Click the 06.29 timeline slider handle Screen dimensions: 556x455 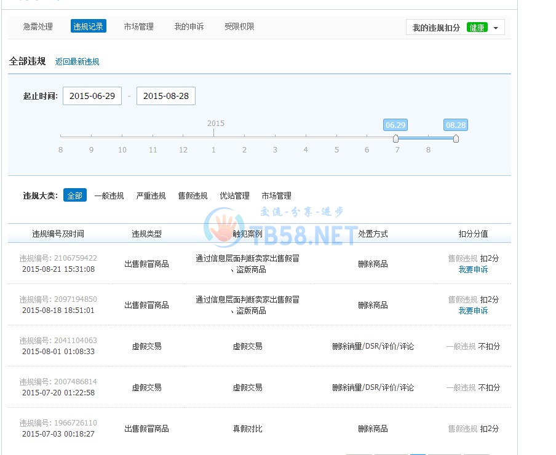[x=395, y=138]
